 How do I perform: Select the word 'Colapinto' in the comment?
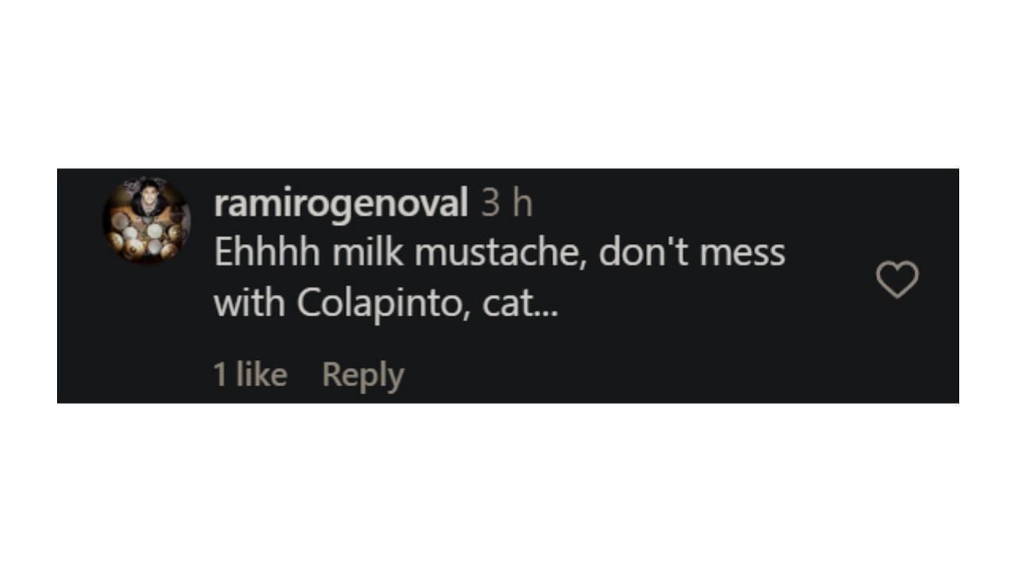click(382, 303)
